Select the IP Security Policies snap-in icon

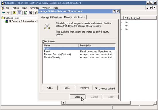(x=7, y=21)
